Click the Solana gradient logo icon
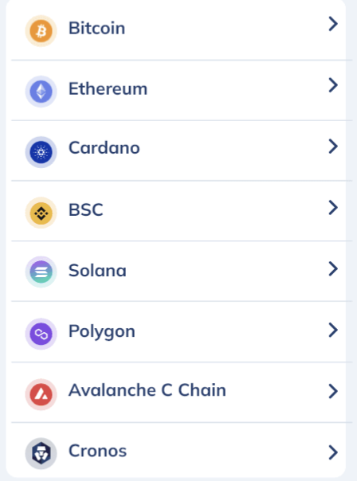This screenshot has width=357, height=481. pos(41,272)
